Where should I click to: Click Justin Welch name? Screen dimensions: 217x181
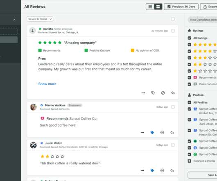point(54,143)
